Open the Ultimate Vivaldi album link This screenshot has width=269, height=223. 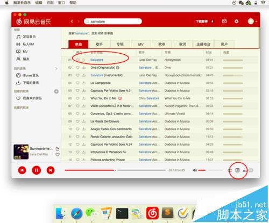[175, 114]
